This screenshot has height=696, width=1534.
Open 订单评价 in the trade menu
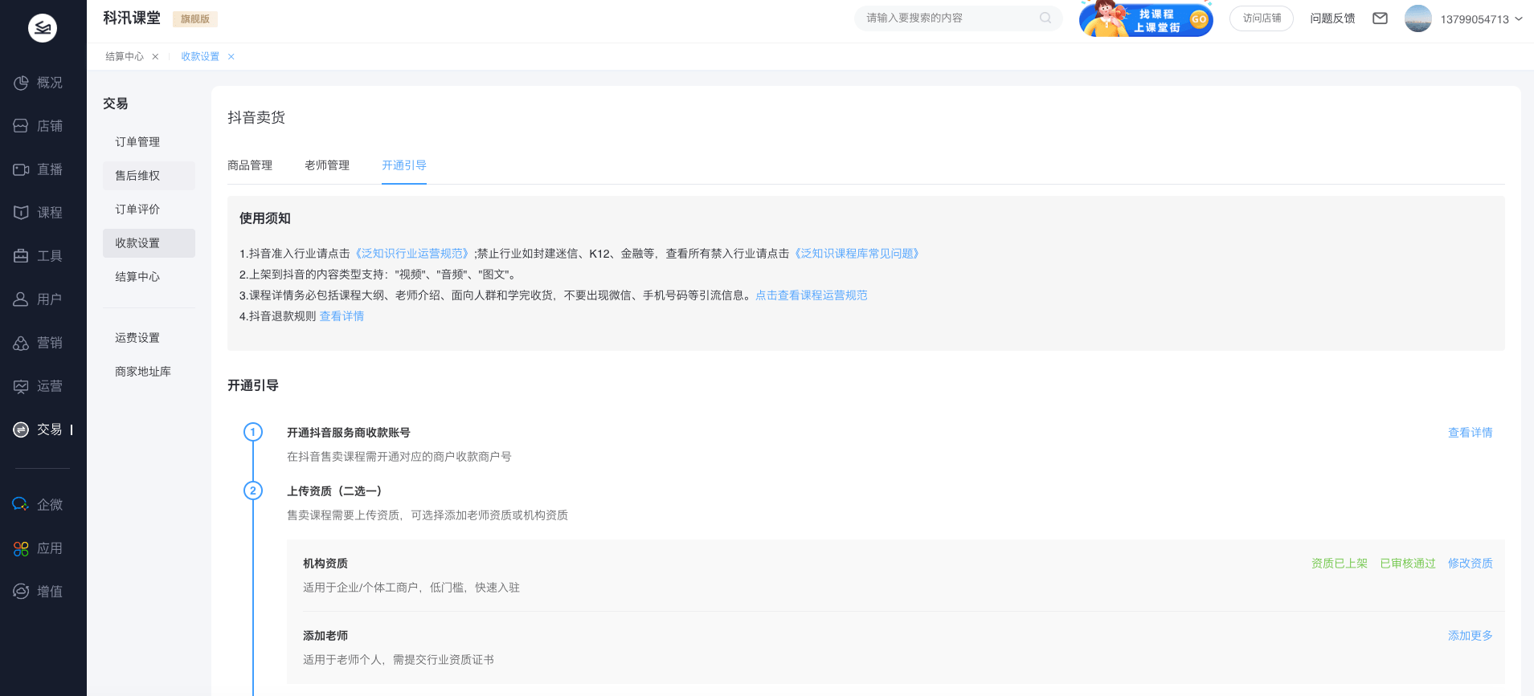point(149,210)
